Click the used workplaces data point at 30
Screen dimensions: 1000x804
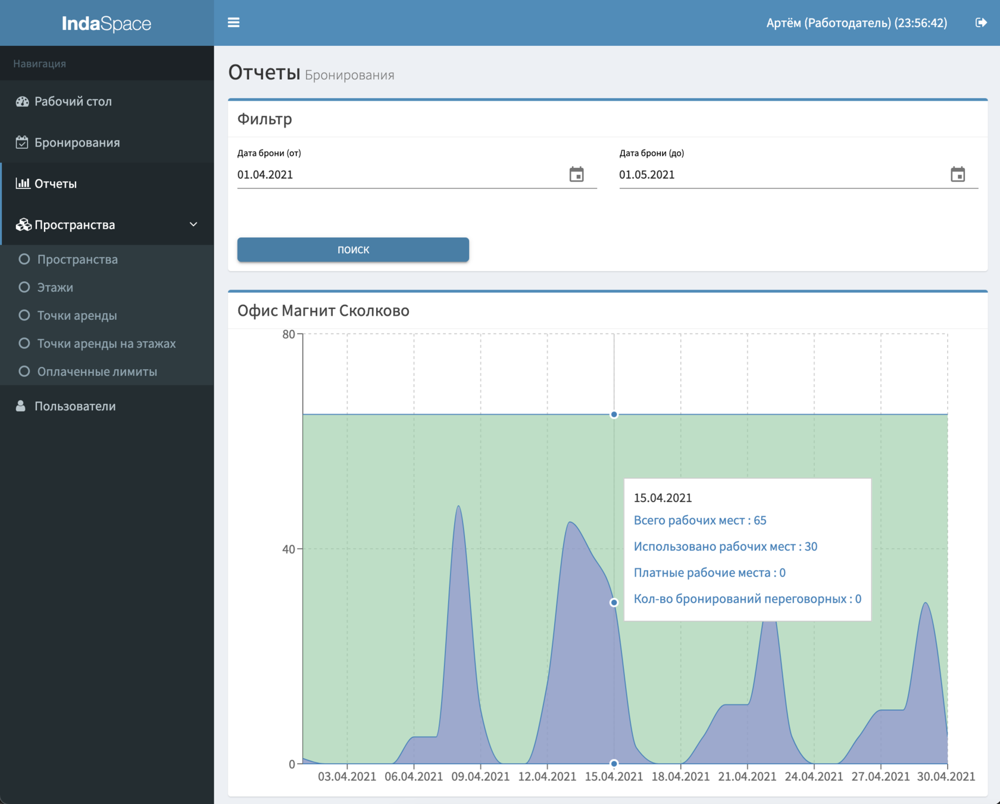(x=614, y=603)
